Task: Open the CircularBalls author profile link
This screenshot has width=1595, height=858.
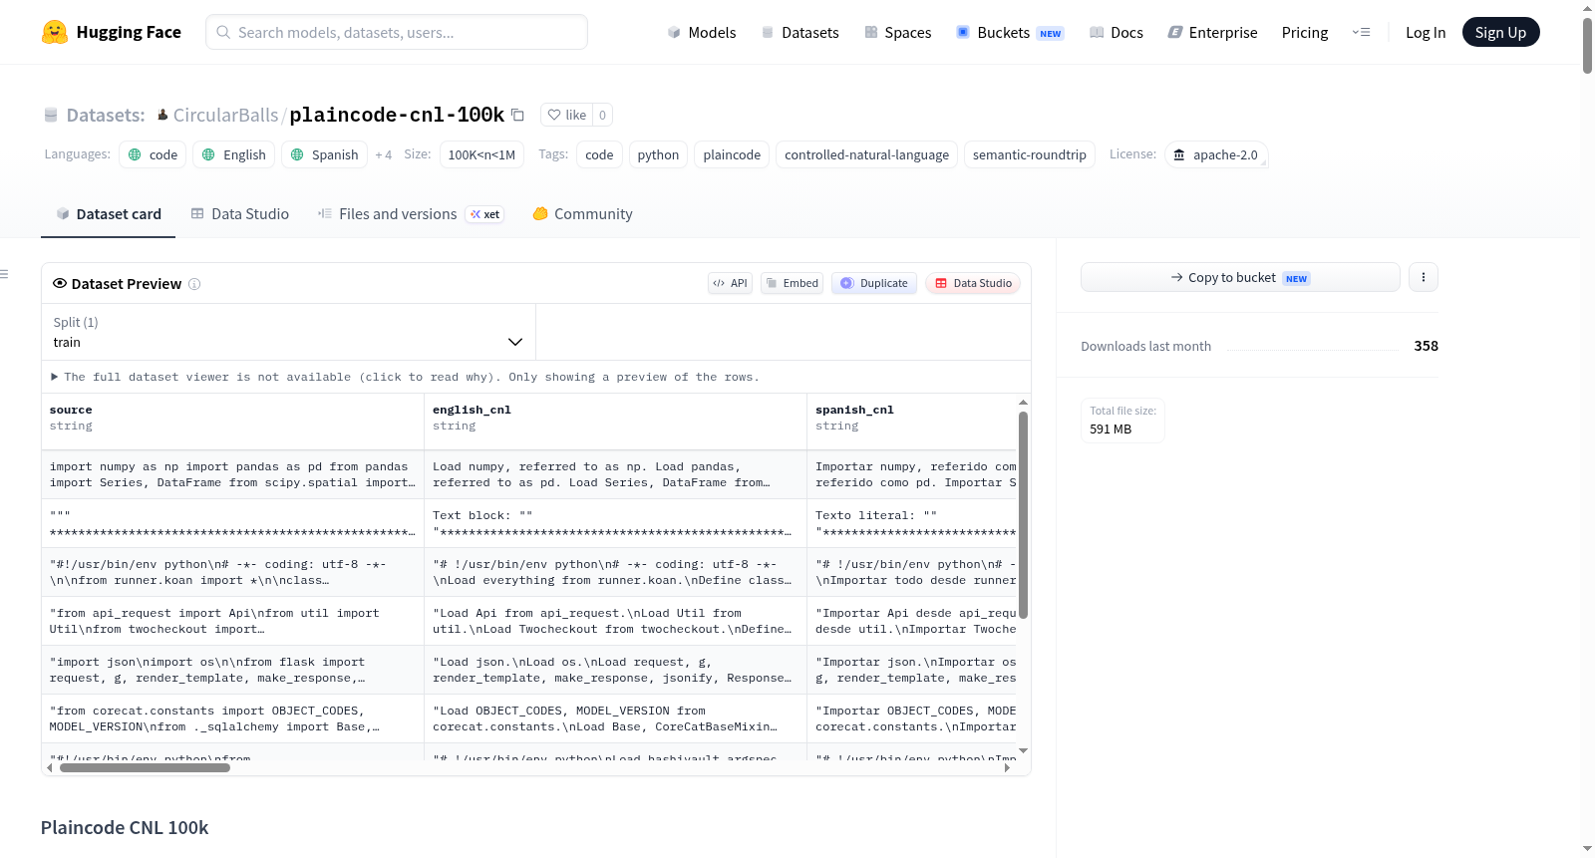Action: 226,116
